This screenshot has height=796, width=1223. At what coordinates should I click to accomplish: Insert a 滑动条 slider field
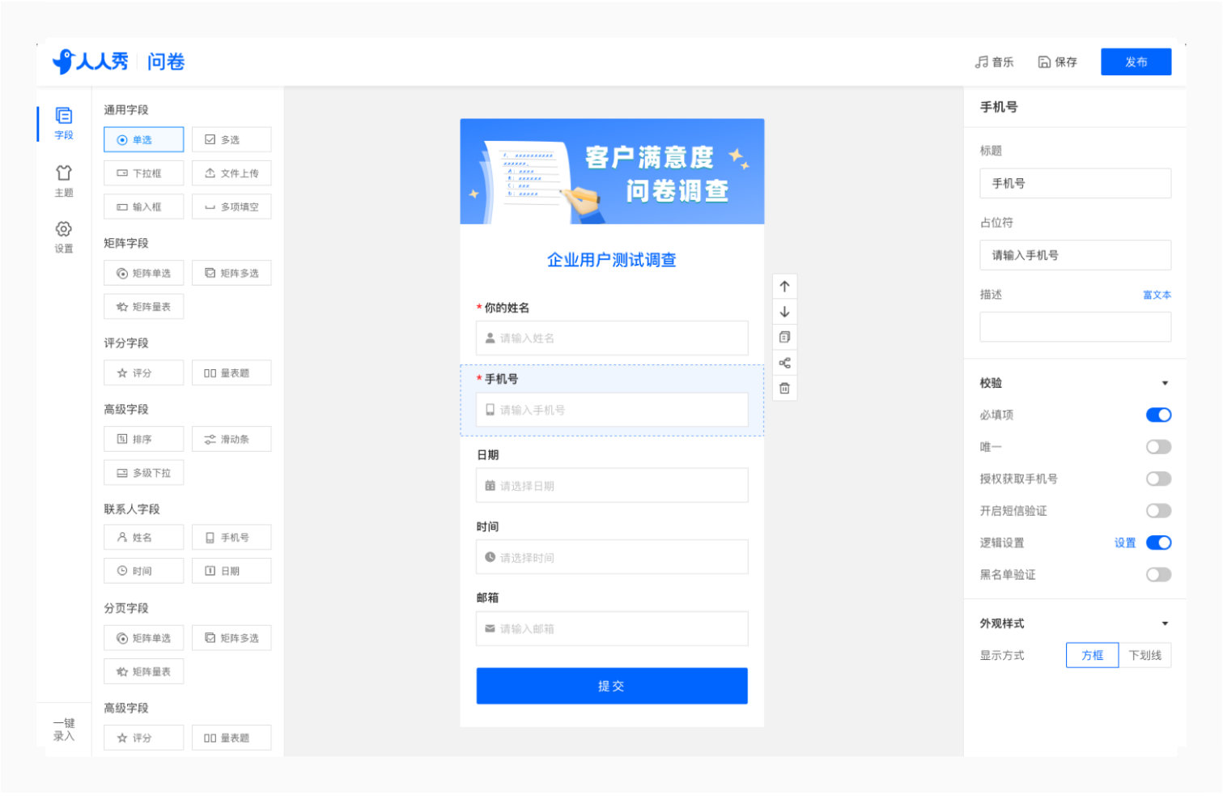click(x=231, y=439)
